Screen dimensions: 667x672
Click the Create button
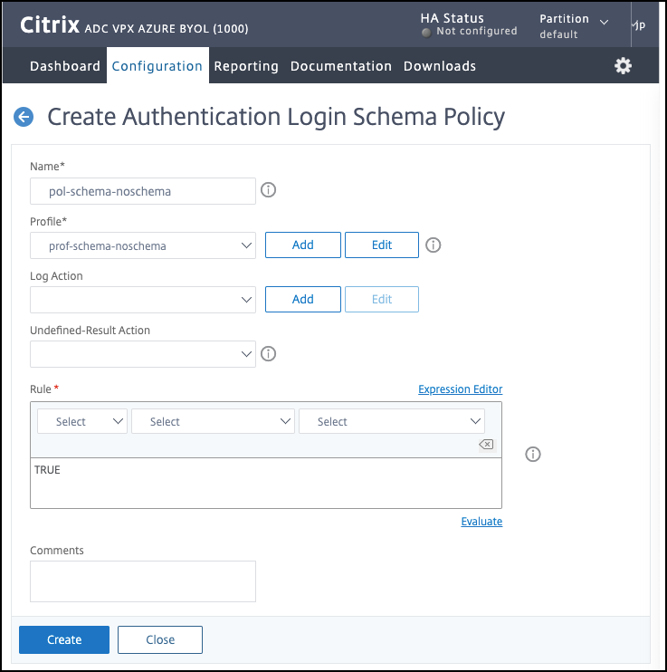click(x=64, y=640)
